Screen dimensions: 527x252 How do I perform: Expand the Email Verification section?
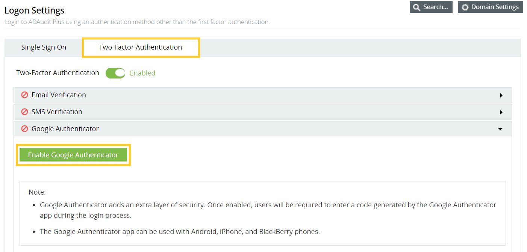[x=501, y=95]
